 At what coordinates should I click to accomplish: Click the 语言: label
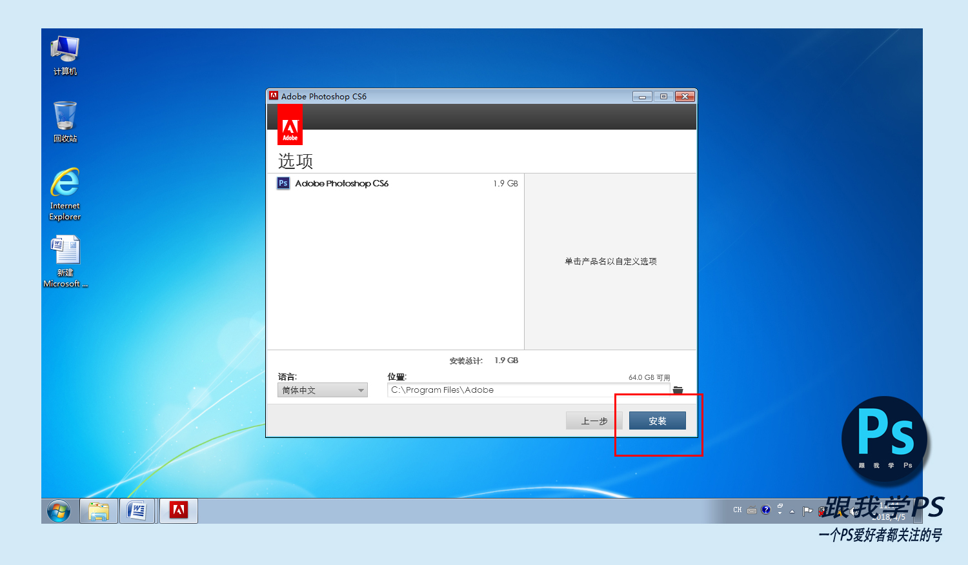[x=287, y=377]
